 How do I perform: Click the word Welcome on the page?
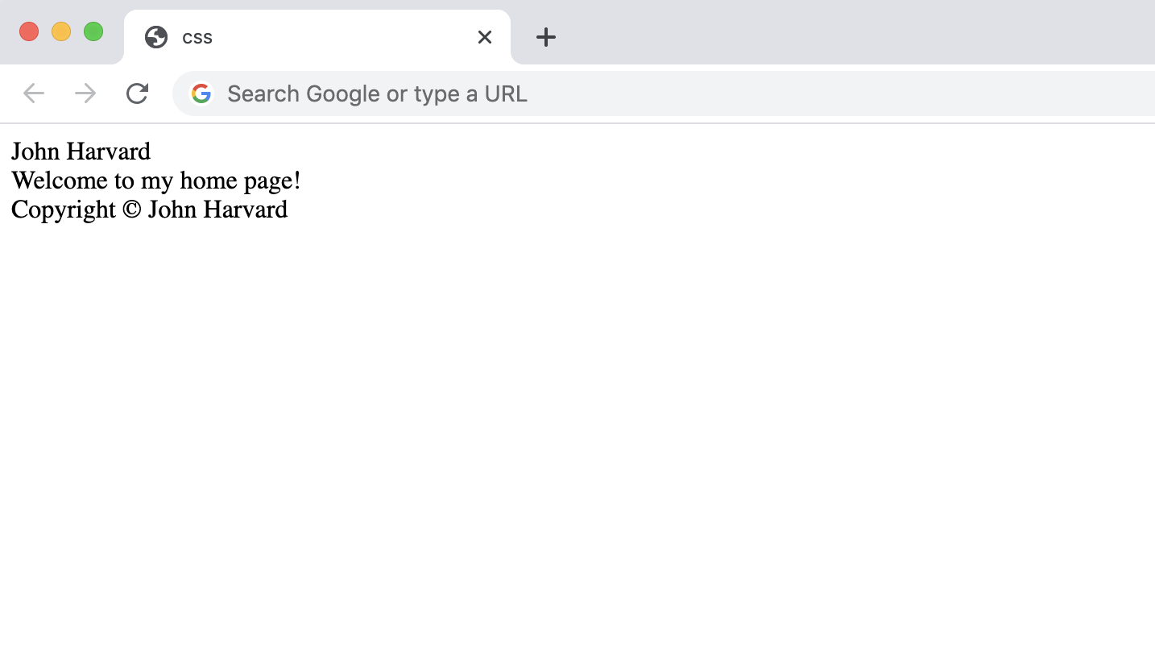pos(60,181)
